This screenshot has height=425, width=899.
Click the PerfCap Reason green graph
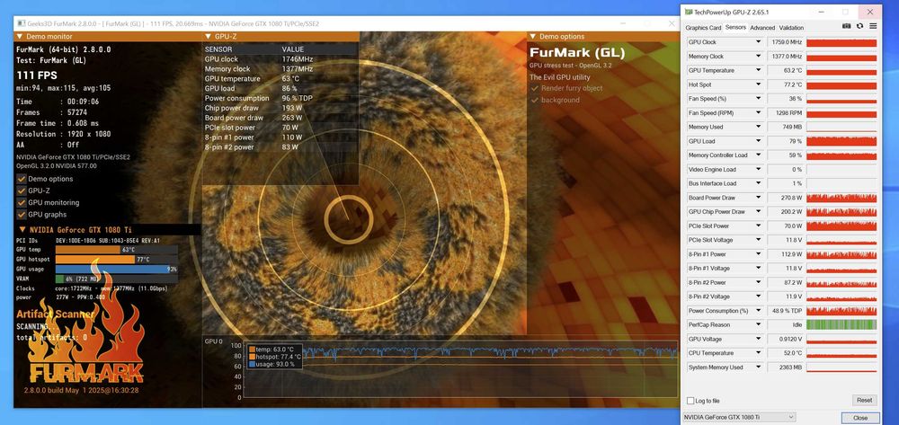tap(841, 324)
